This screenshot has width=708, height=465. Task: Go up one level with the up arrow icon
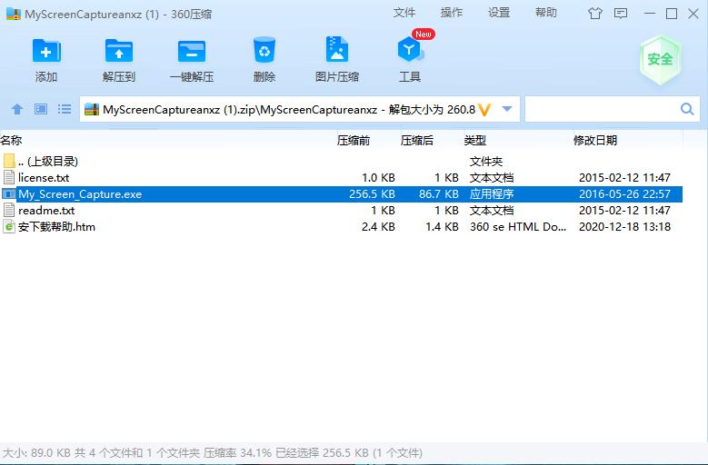(17, 109)
